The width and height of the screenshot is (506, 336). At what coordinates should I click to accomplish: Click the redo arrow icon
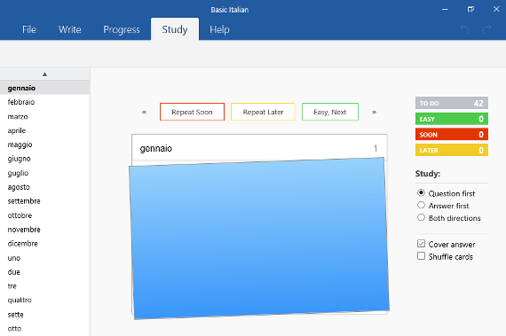(x=486, y=29)
